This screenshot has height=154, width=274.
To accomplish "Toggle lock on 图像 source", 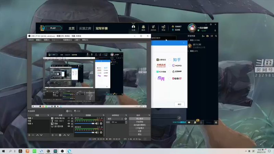I will [x=72, y=124].
